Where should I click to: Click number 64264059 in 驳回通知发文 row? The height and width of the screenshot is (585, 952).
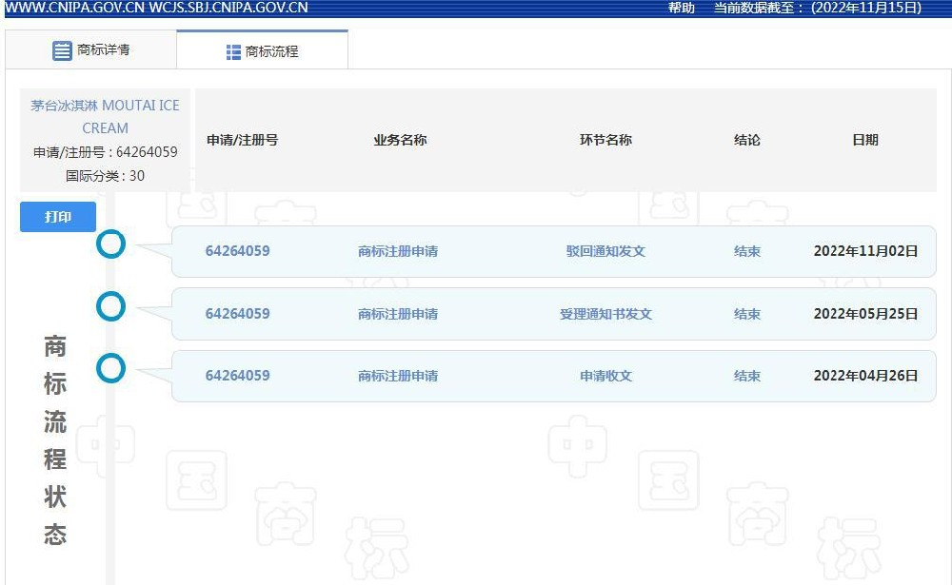pos(237,250)
